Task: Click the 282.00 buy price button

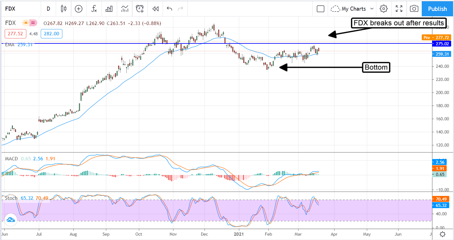Action: coord(54,34)
